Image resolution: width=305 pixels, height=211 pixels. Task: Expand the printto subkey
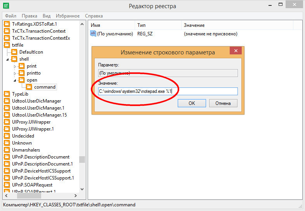(16, 73)
